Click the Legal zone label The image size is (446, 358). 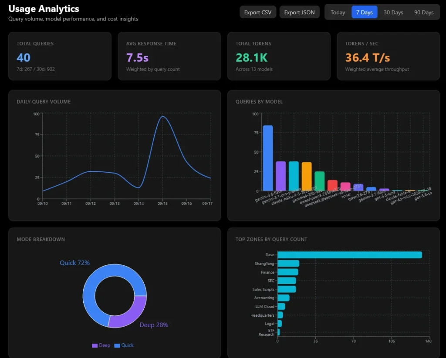(270, 324)
